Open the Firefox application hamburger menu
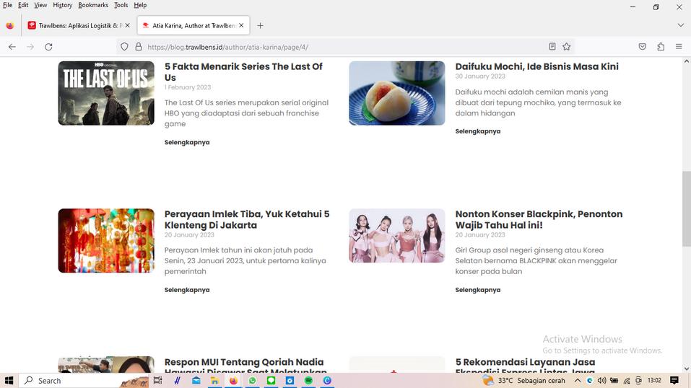 click(x=679, y=47)
